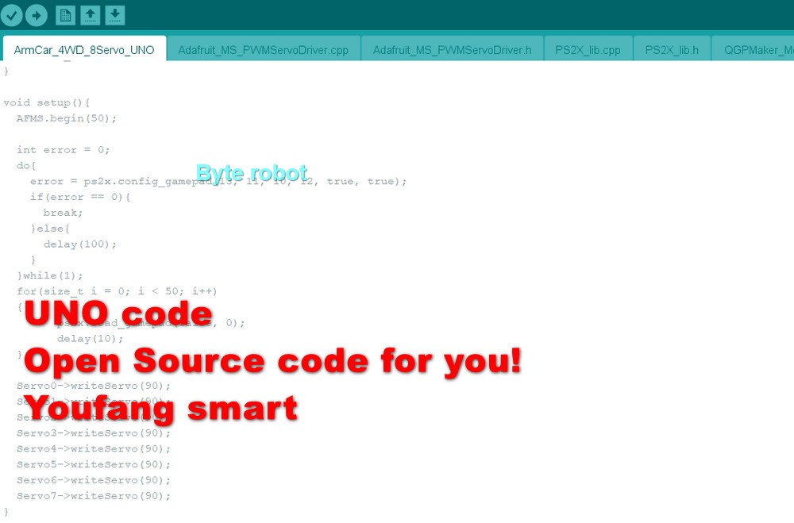Screen dimensions: 794x523
Task: Click the 'Servo6->writeServo(90);' line
Action: 94,480
